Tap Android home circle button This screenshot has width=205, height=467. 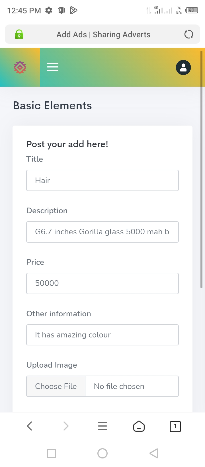point(102,453)
